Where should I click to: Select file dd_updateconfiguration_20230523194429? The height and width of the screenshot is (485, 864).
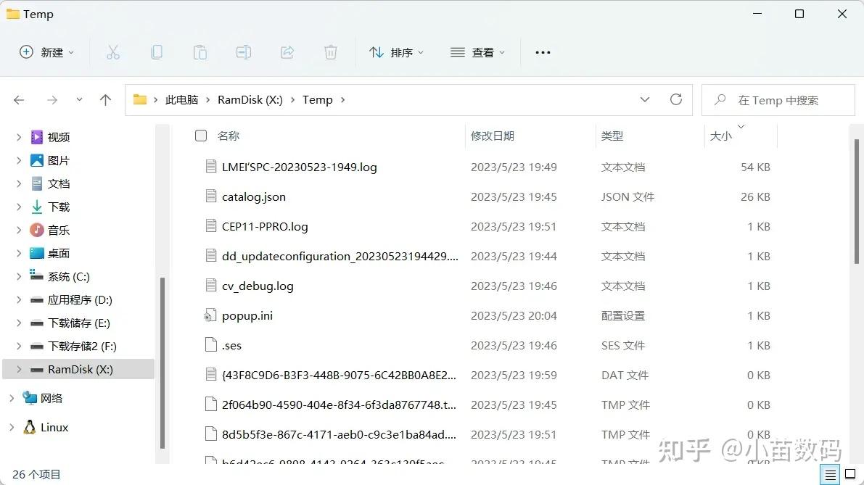pyautogui.click(x=340, y=256)
